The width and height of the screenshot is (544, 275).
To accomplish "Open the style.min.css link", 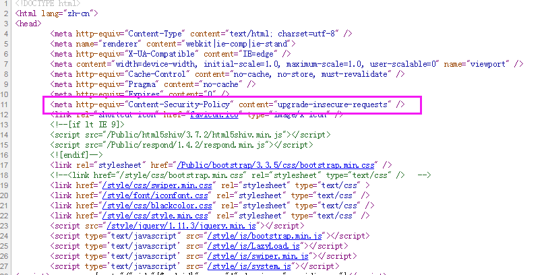I will coord(155,216).
